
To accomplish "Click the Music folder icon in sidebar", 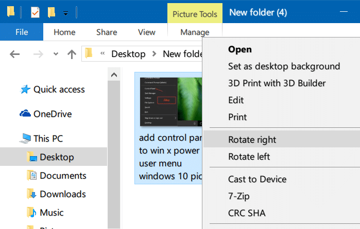I will tap(32, 212).
